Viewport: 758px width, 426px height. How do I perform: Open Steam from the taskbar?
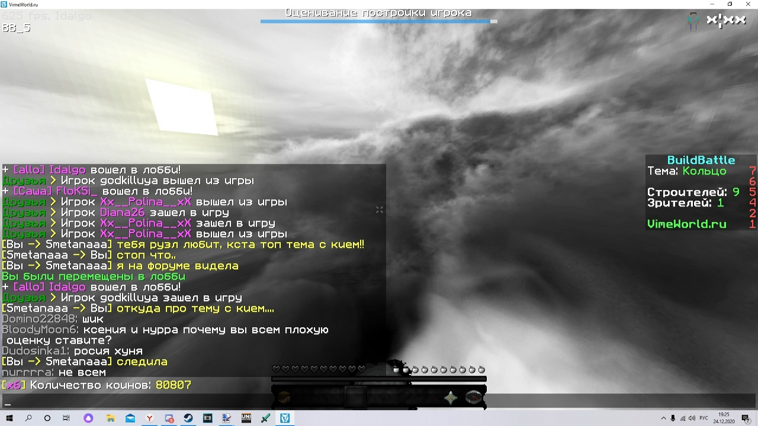188,418
